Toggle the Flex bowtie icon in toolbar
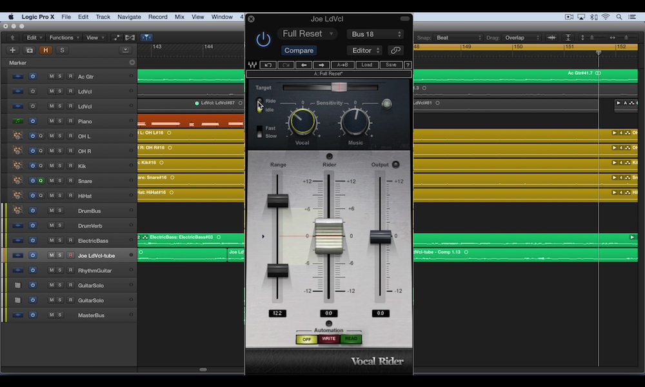The image size is (645, 387). point(130,37)
